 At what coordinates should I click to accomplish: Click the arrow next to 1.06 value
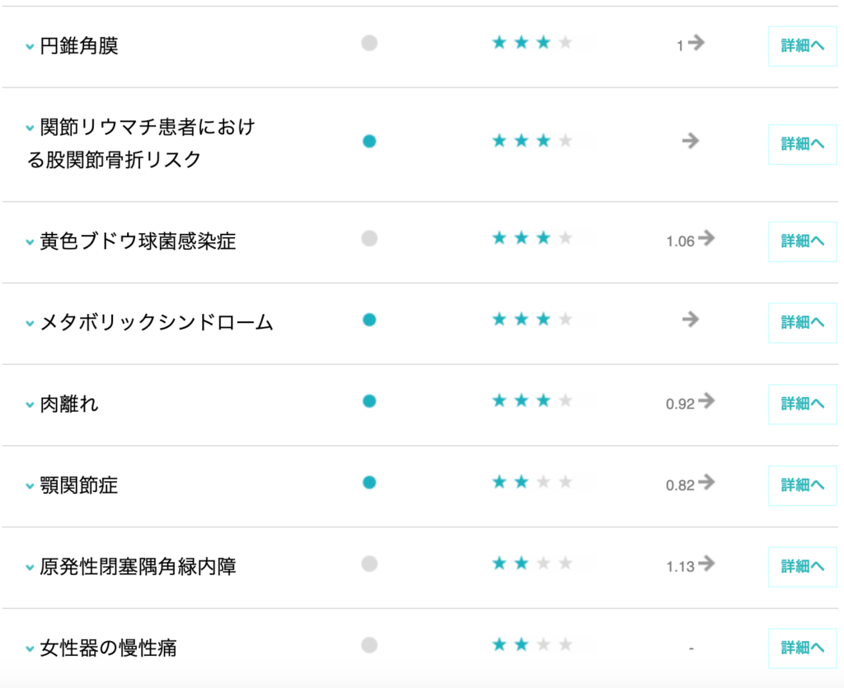click(706, 239)
